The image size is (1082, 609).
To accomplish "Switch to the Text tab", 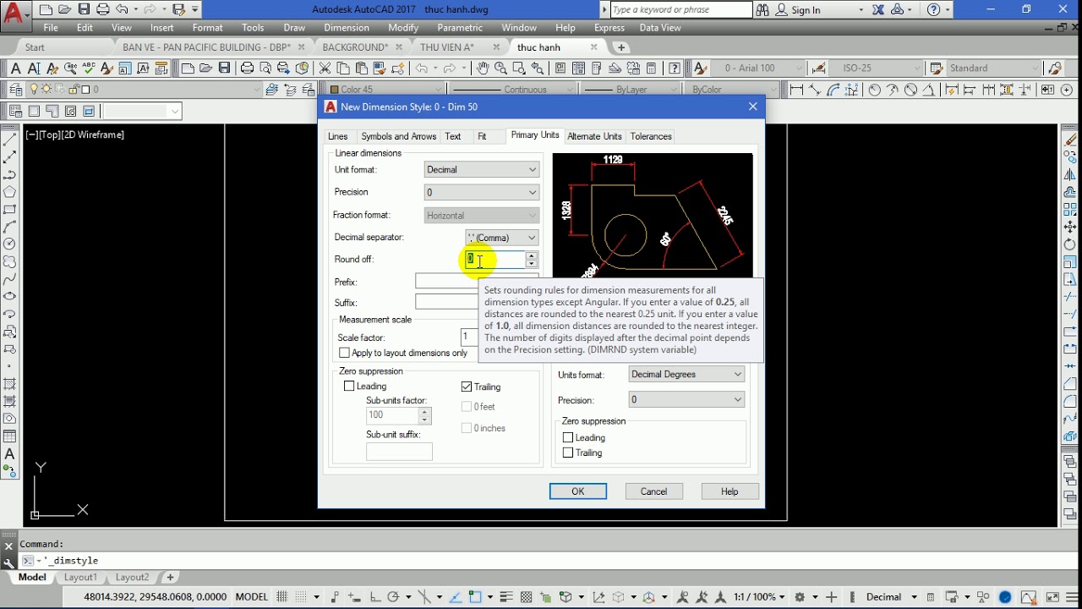I will click(x=453, y=136).
